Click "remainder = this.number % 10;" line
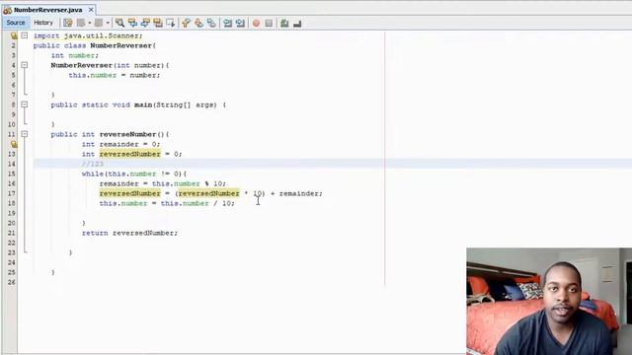The height and width of the screenshot is (355, 632). [163, 183]
